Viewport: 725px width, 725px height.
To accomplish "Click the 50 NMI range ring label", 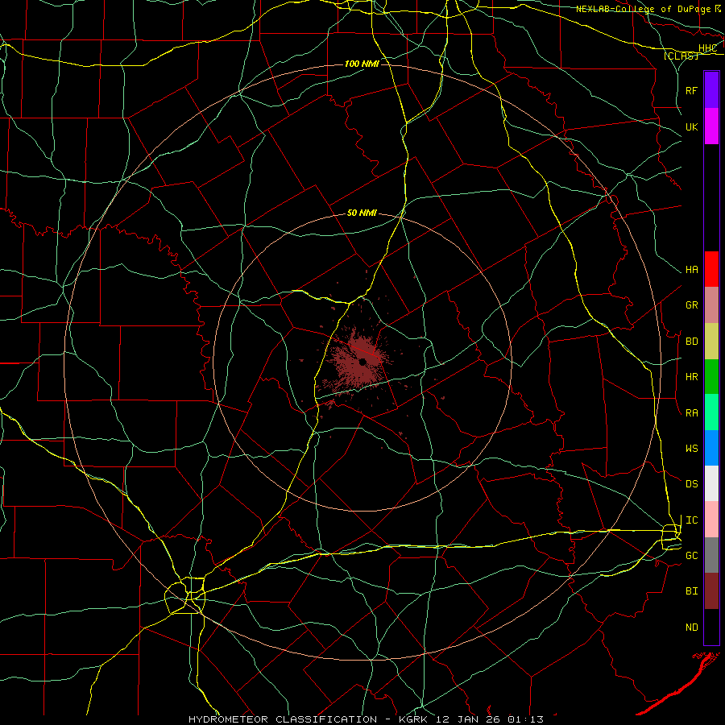I will [362, 213].
